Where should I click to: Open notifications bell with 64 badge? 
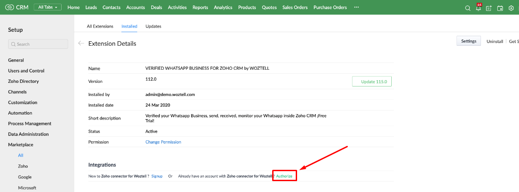pyautogui.click(x=478, y=8)
